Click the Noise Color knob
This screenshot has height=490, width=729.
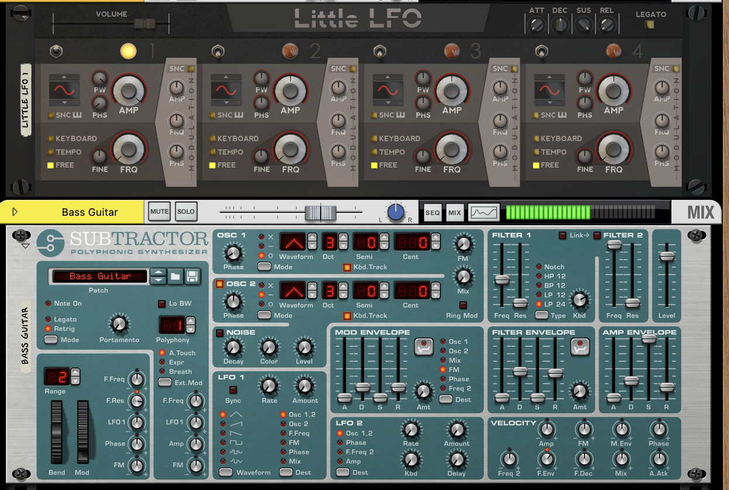pyautogui.click(x=269, y=347)
